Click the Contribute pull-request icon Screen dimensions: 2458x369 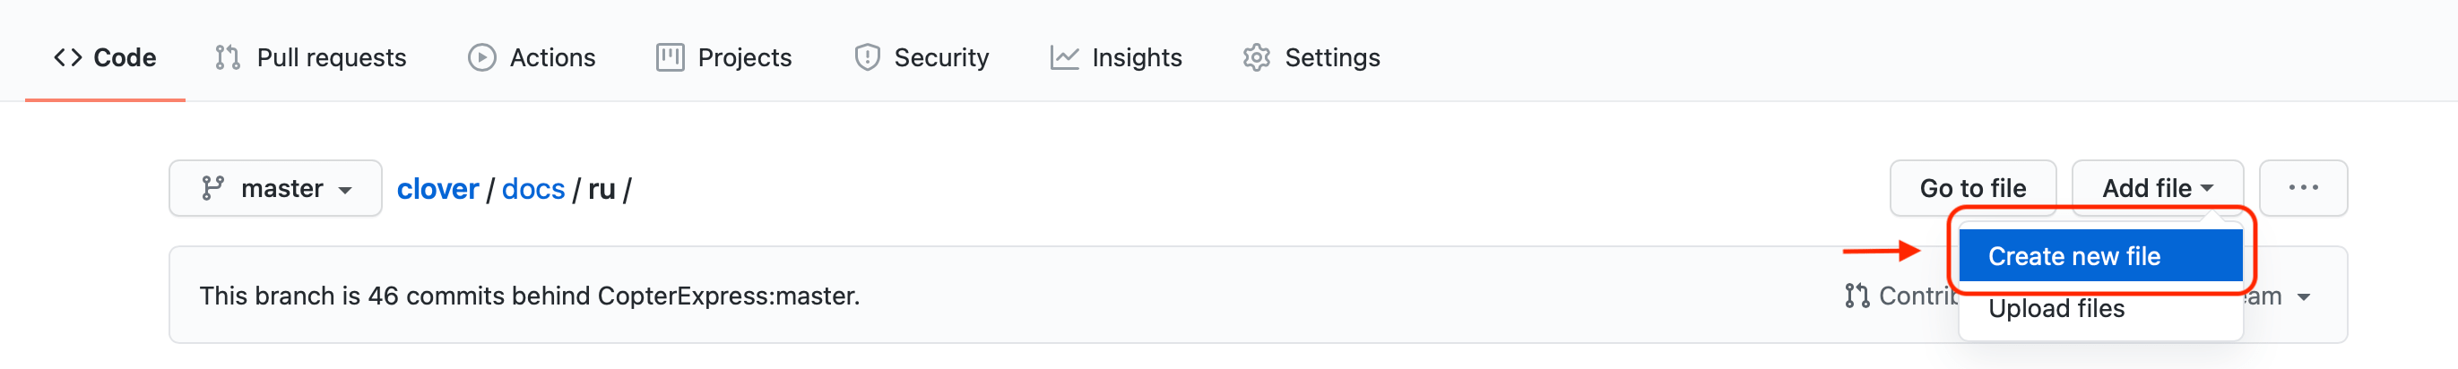click(x=1856, y=296)
